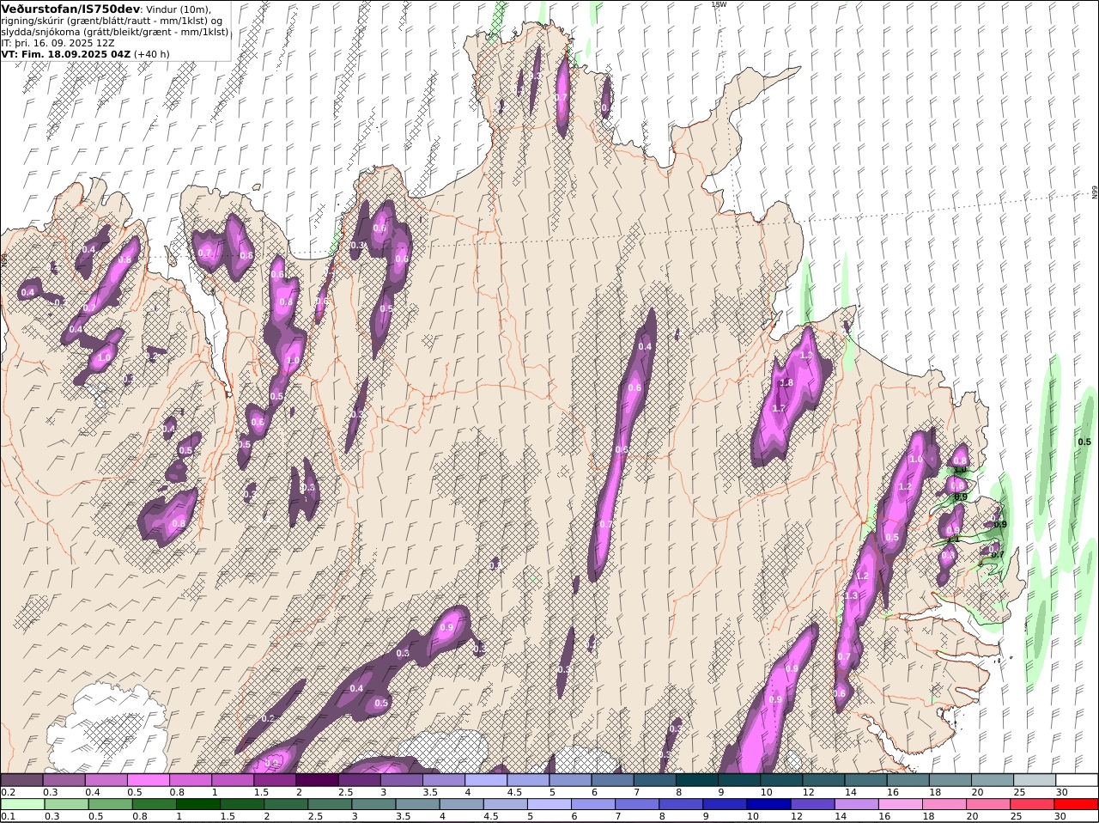The width and height of the screenshot is (1099, 823).
Task: Click the '0.1' label starting the rain legend
Action: tap(8, 817)
